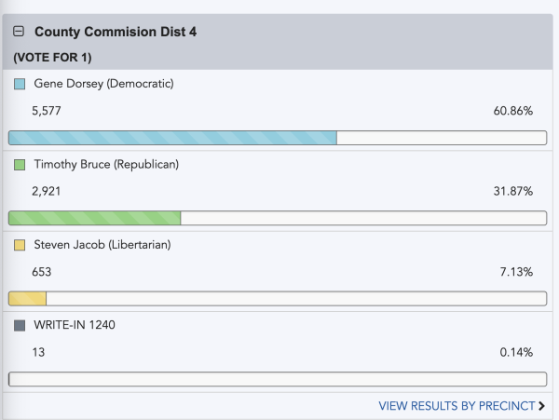Click Steven Jacob's yellow vote progress bar
Viewport: 559px width, 420px height.
[27, 299]
